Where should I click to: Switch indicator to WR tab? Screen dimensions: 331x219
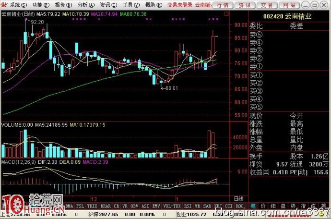point(197,206)
